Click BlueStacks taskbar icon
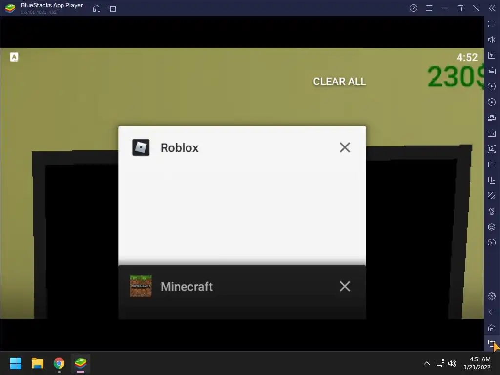 click(81, 363)
